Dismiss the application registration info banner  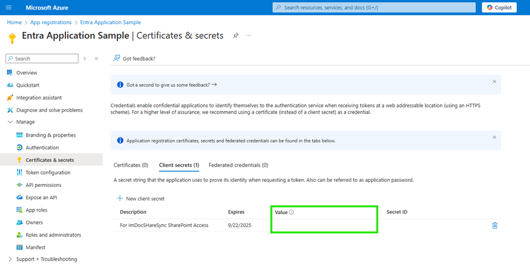494,137
